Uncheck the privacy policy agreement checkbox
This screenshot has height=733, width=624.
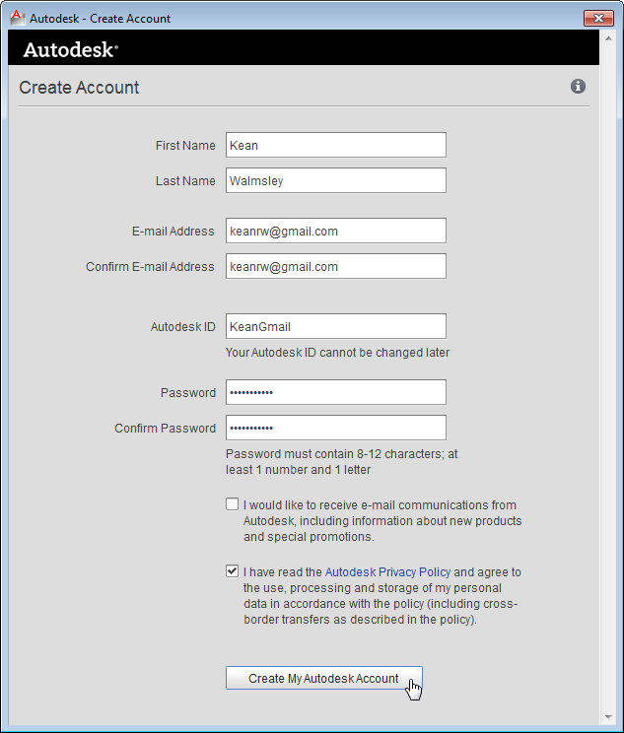232,570
